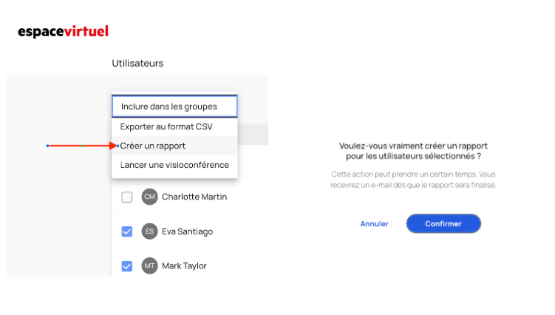Choose "Inclure dans les groupes" option

click(174, 106)
